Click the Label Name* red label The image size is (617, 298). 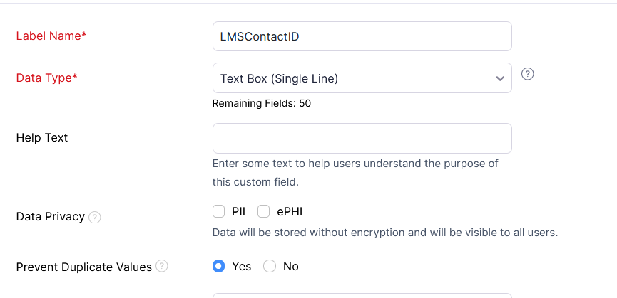51,36
